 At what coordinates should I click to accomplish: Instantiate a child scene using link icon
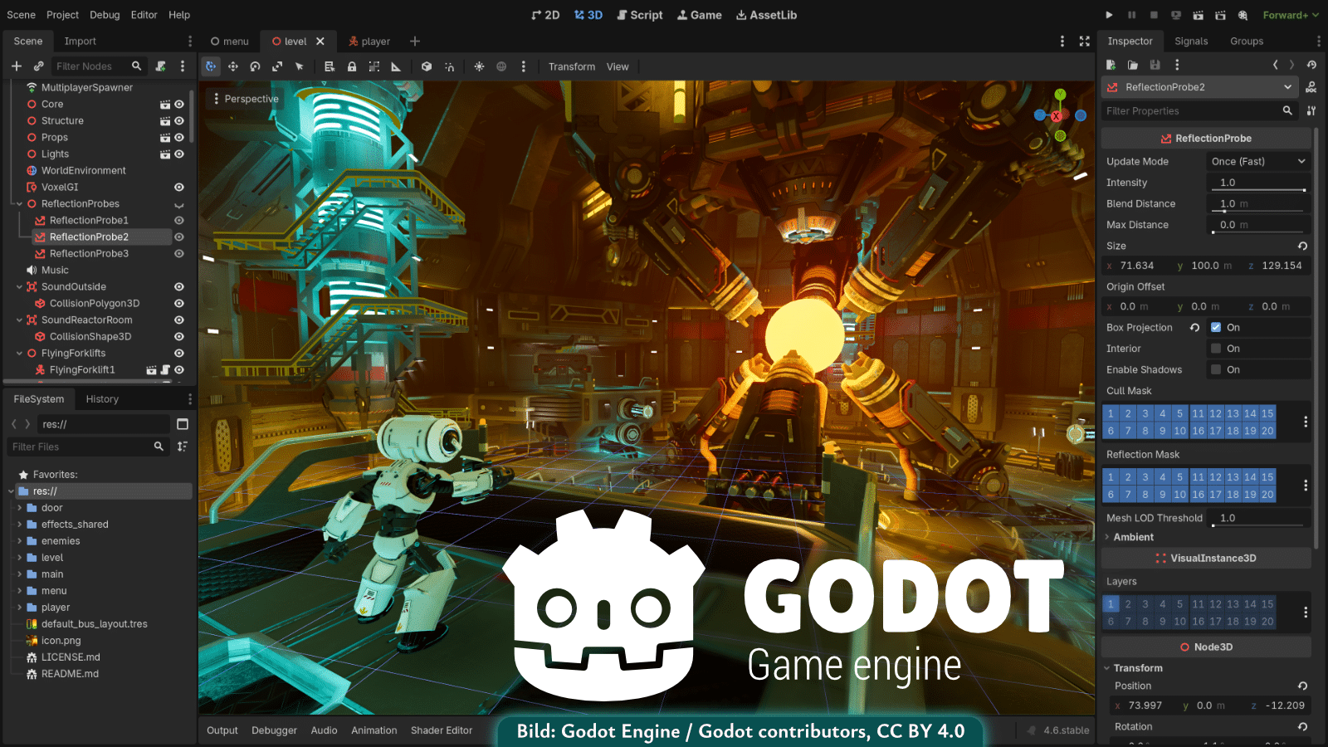38,66
